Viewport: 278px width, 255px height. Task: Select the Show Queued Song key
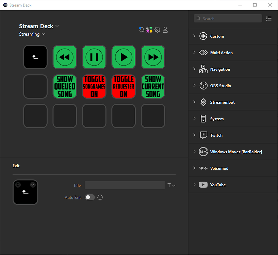tap(65, 86)
